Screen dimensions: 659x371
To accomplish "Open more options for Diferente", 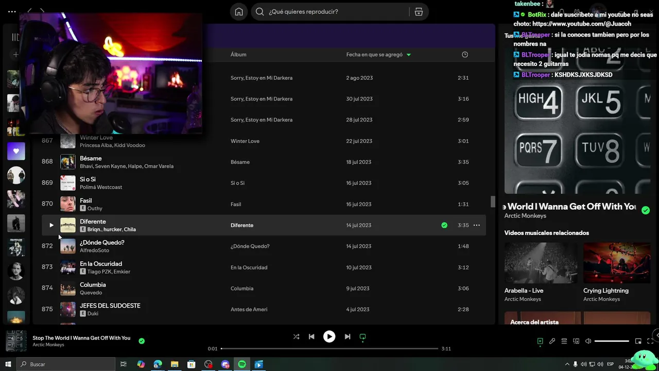I will (477, 225).
